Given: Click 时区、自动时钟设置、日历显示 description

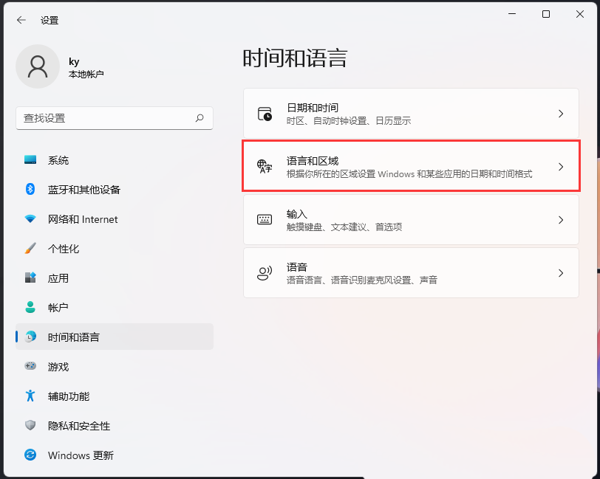Looking at the screenshot, I should coord(349,121).
